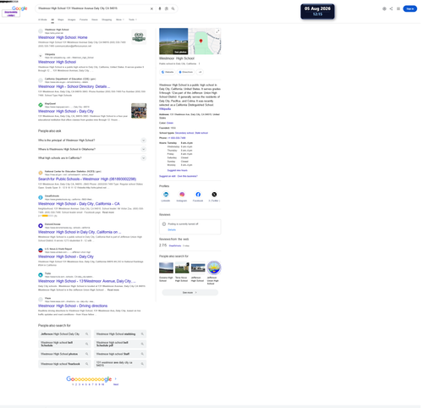Image resolution: width=423 pixels, height=408 pixels.
Task: Switch to the Forums tab
Action: click(x=84, y=19)
